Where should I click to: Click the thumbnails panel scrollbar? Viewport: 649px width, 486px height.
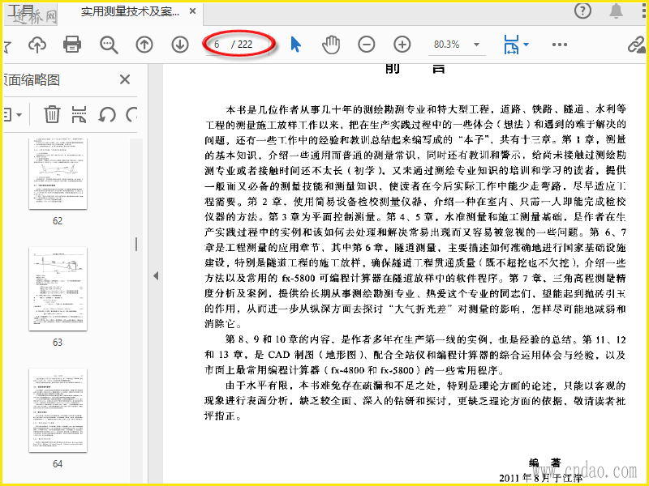[x=136, y=245]
